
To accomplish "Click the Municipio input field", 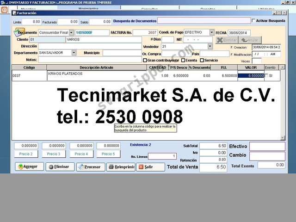I will 122,53.
